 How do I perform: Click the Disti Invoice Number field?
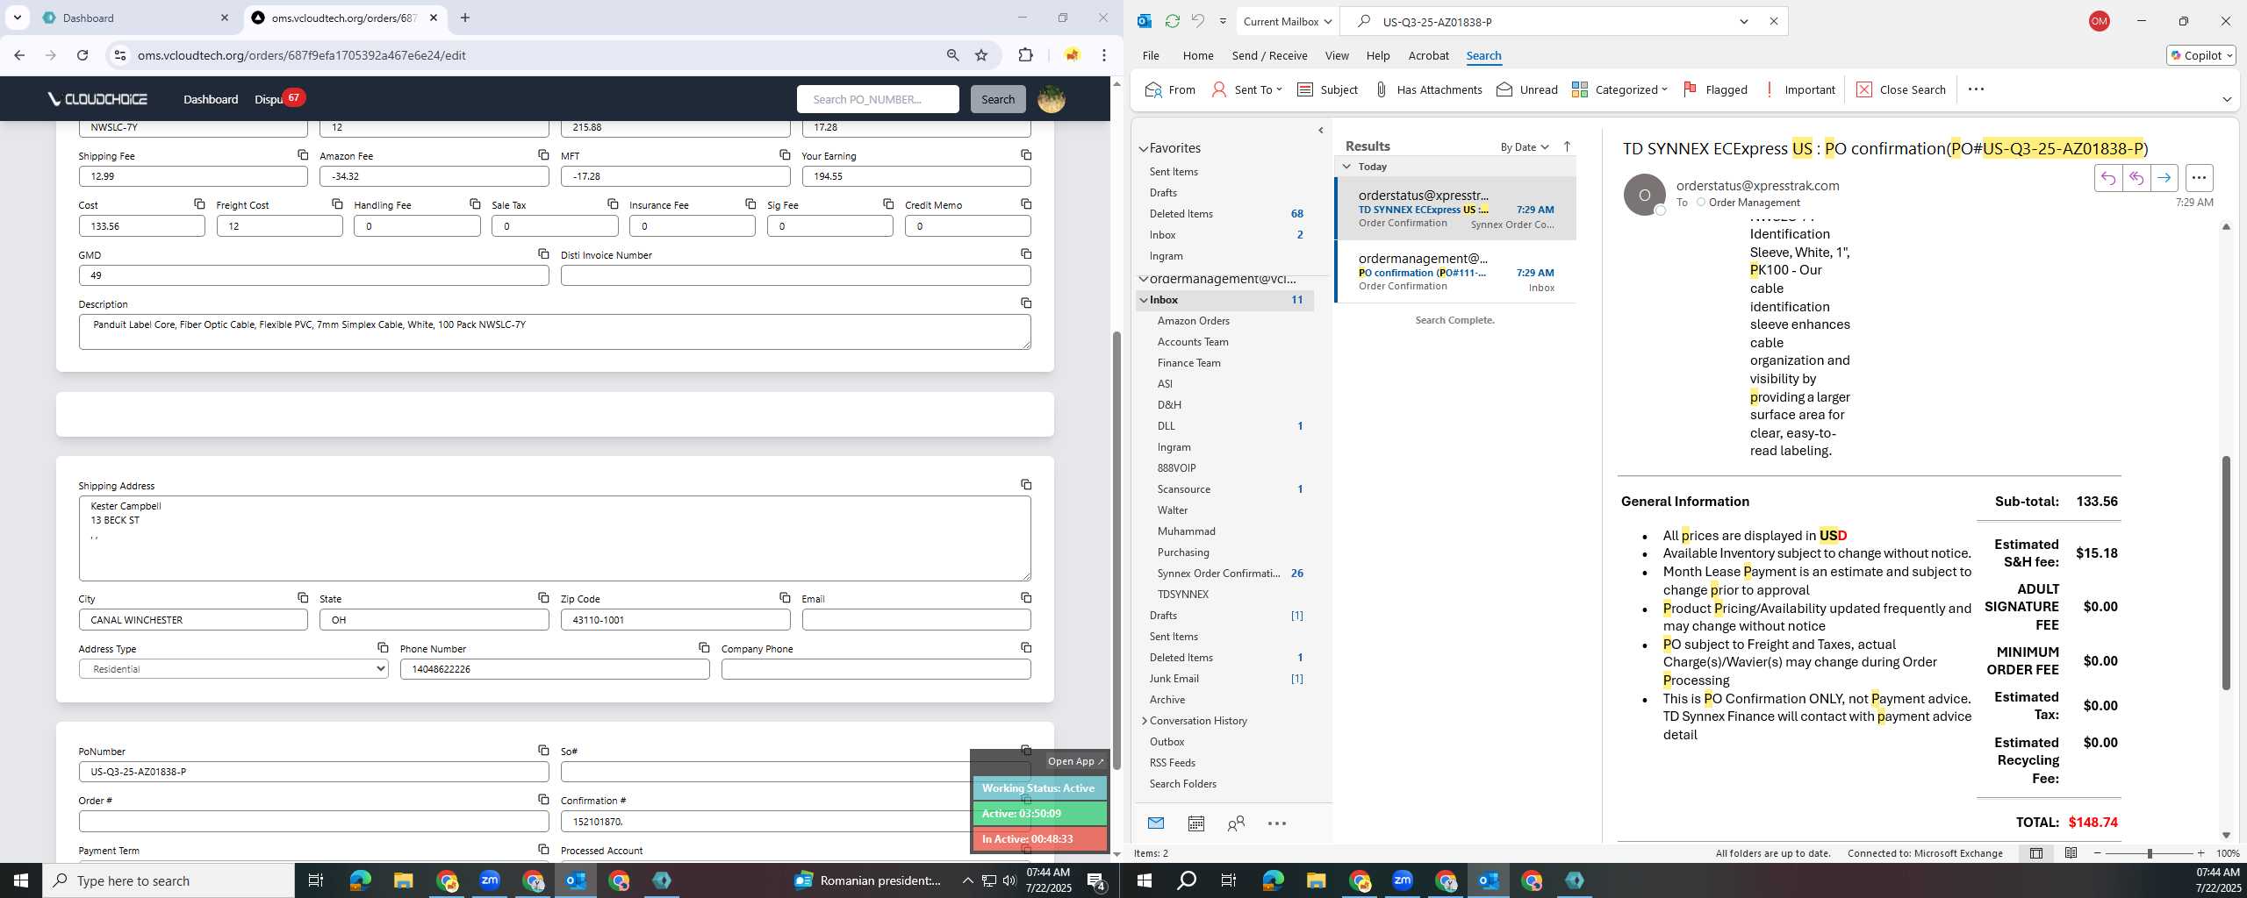pos(795,275)
